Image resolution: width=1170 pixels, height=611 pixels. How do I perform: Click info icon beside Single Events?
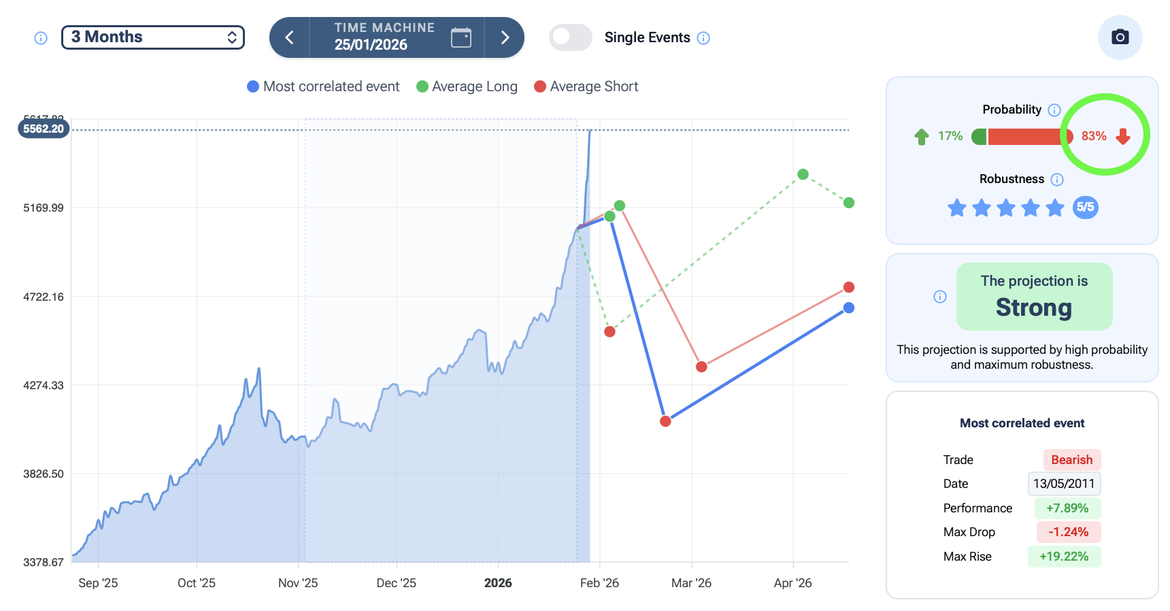(703, 38)
